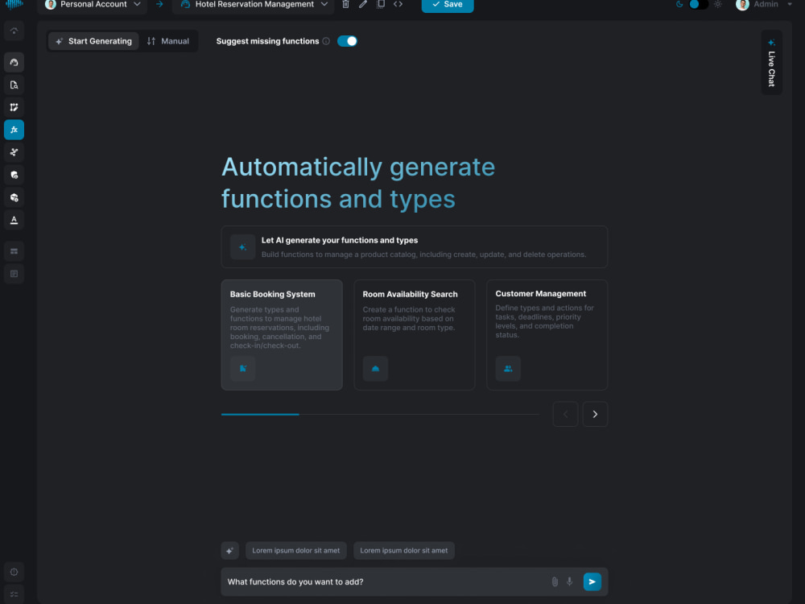Click the info icon near sidebar bottom
This screenshot has width=805, height=604.
click(14, 572)
